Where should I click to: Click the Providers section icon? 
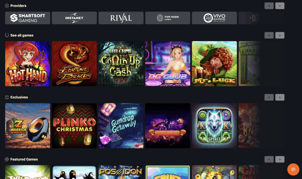click(x=7, y=6)
